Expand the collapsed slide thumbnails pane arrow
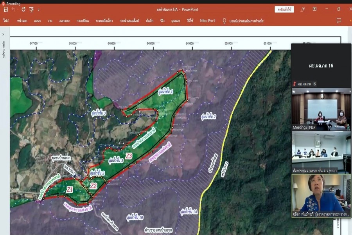 coord(3,34)
